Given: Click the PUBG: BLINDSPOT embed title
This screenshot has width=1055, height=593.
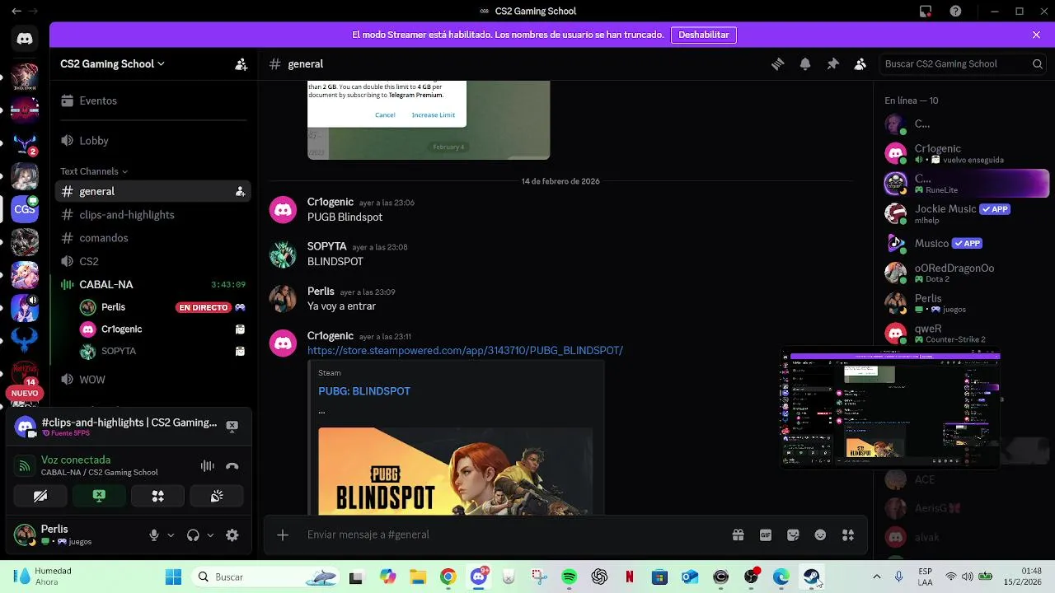Looking at the screenshot, I should pyautogui.click(x=364, y=391).
